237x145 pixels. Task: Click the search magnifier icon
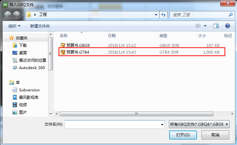[231, 15]
